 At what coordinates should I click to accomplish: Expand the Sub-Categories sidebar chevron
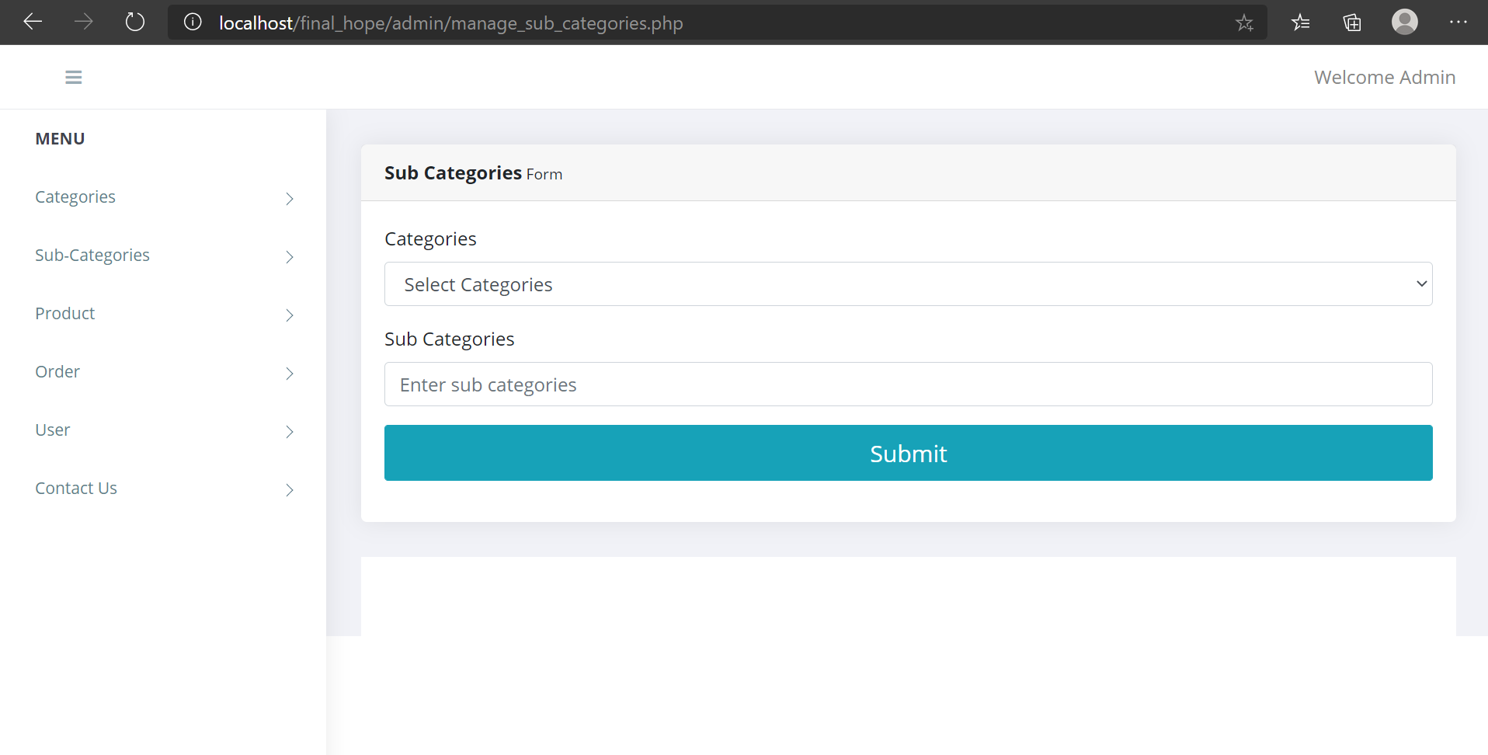coord(289,257)
